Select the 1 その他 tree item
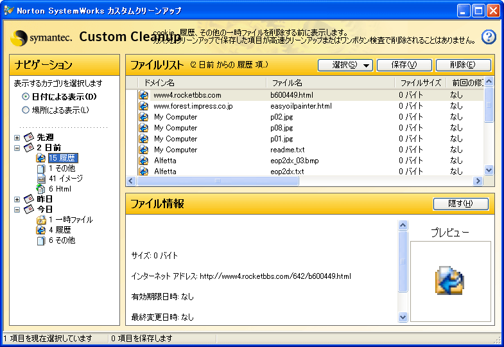The width and height of the screenshot is (504, 347). [x=62, y=168]
